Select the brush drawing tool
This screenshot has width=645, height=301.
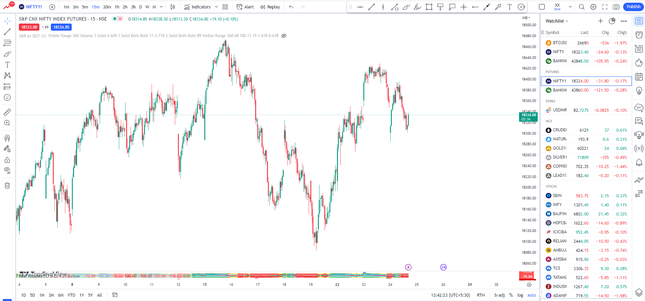(x=7, y=54)
